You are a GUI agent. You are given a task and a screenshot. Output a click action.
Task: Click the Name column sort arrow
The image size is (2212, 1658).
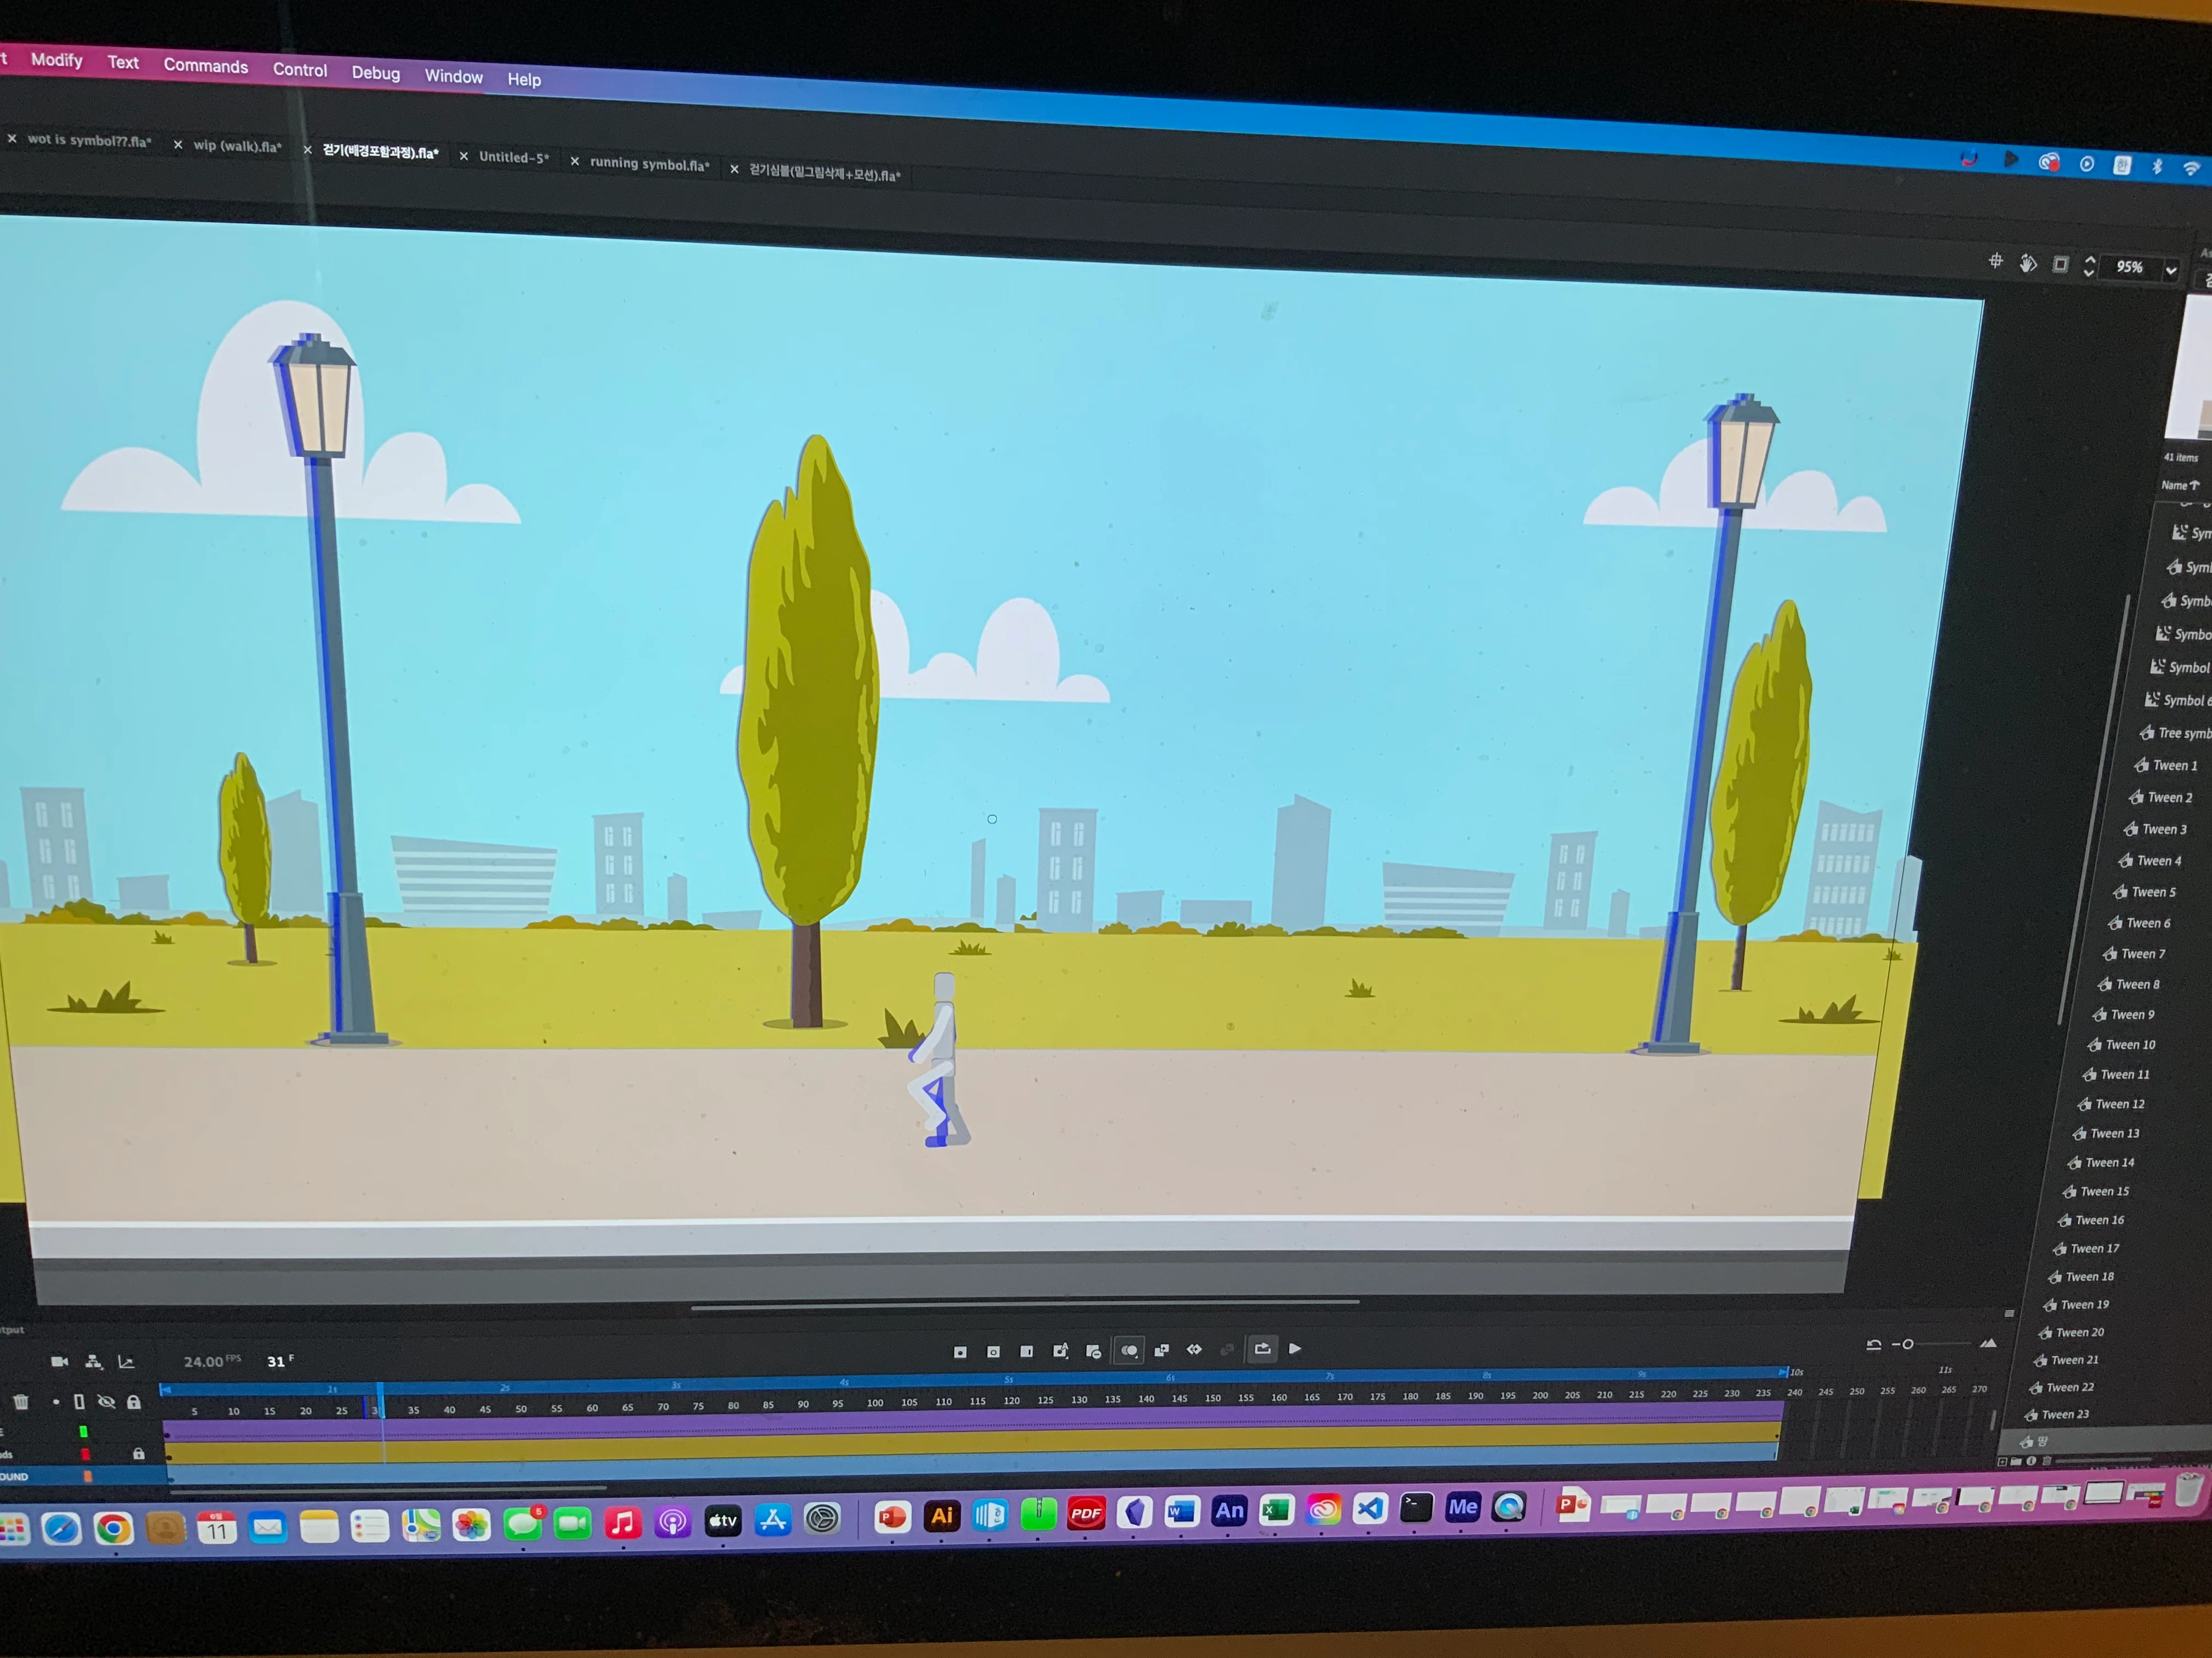pyautogui.click(x=2194, y=485)
